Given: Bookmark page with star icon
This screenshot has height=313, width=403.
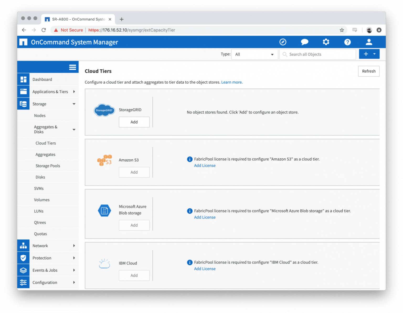Looking at the screenshot, I should 342,30.
